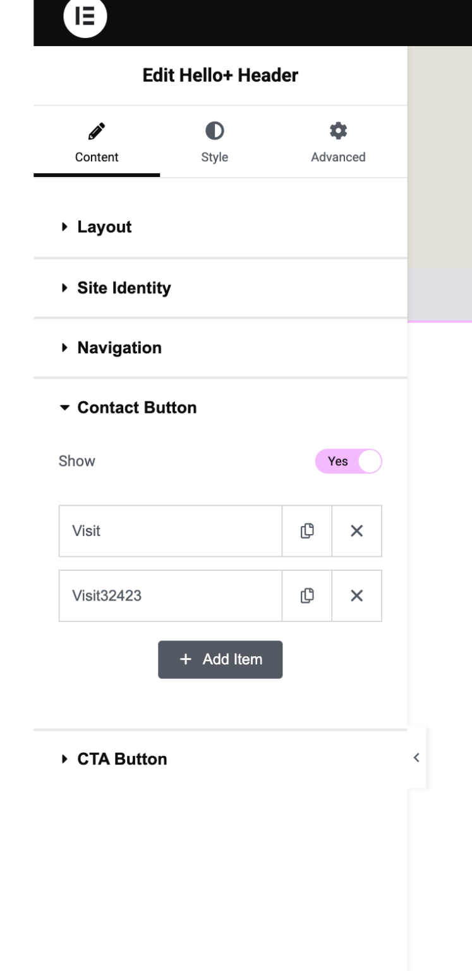
Task: Collapse the Contact Button section
Action: click(136, 408)
